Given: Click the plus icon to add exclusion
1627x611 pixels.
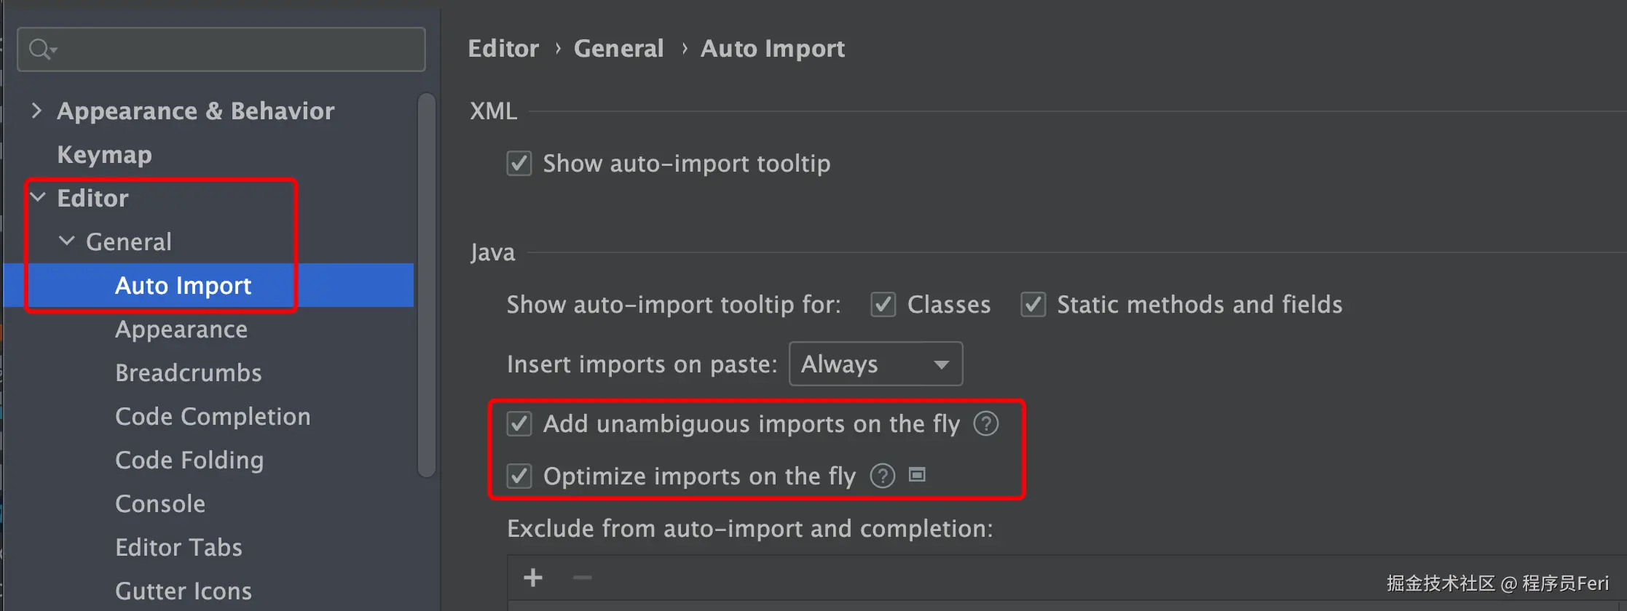Looking at the screenshot, I should (533, 578).
